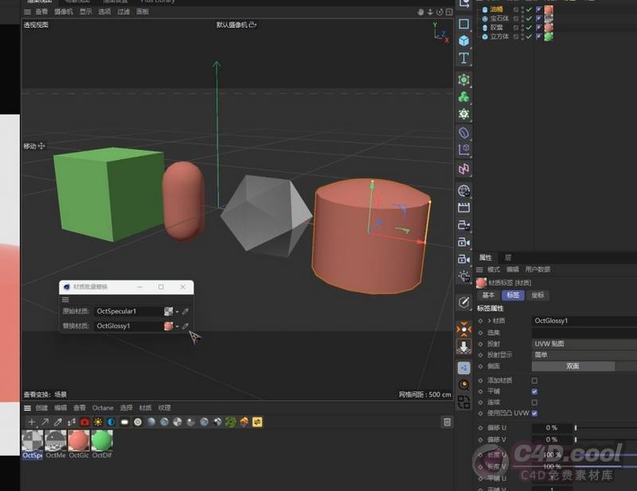The height and width of the screenshot is (491, 637).
Task: Click the white gear effector icon
Action: [x=463, y=114]
